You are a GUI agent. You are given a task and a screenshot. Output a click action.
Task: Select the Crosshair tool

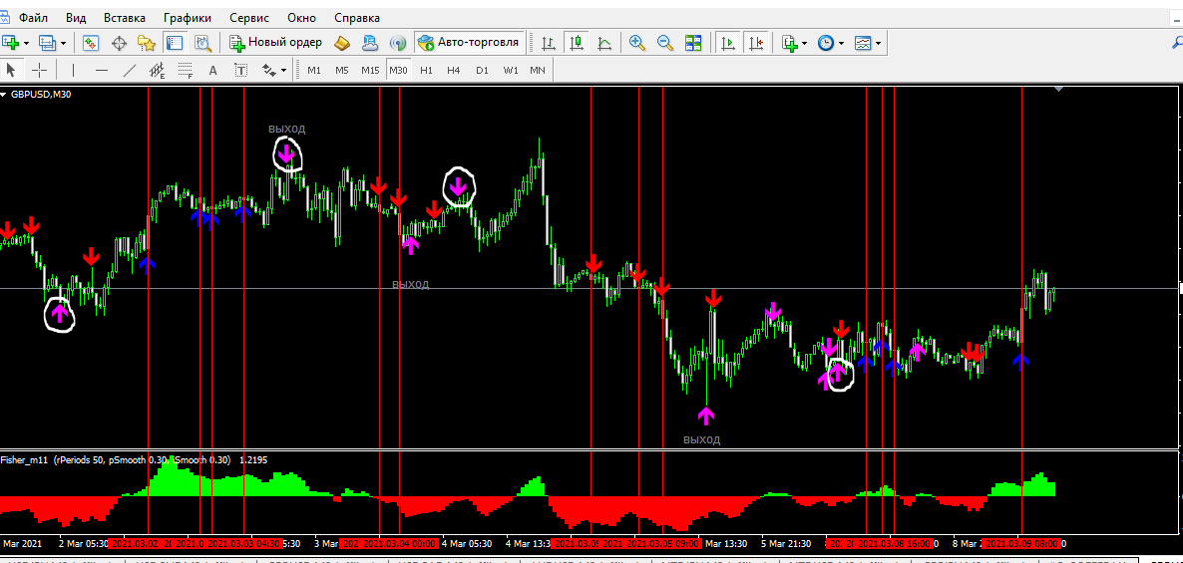40,70
